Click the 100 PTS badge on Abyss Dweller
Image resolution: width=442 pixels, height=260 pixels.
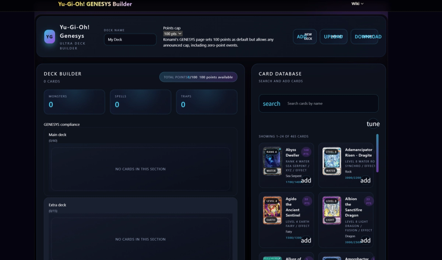pyautogui.click(x=306, y=152)
